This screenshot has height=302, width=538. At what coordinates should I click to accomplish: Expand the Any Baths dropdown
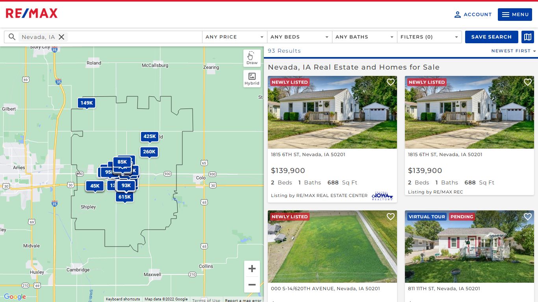365,37
